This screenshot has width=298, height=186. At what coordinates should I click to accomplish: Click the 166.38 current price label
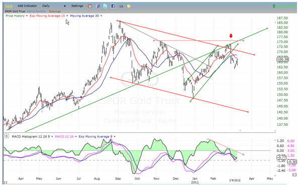(x=283, y=59)
